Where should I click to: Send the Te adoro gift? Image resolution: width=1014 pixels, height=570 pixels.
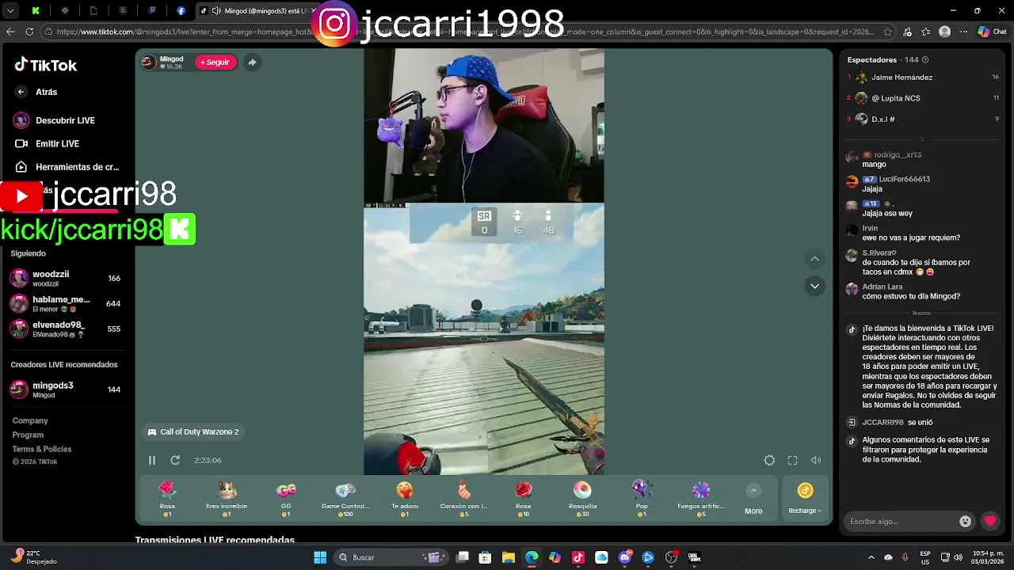405,499
